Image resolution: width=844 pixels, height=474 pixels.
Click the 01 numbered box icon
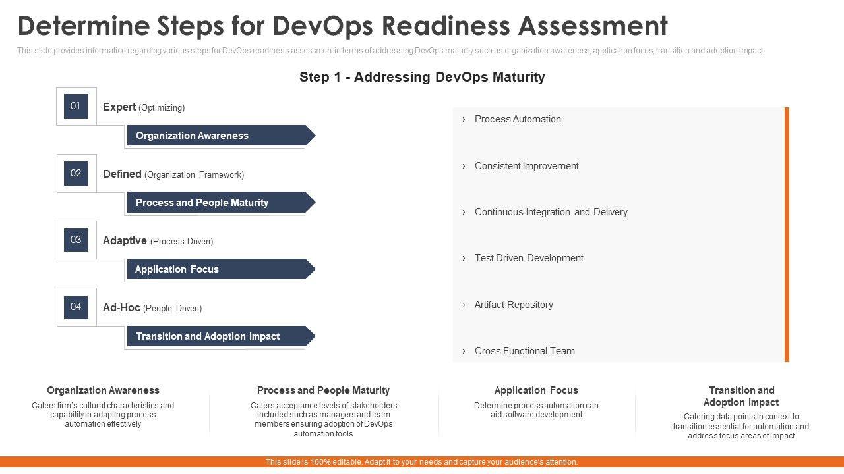(76, 106)
